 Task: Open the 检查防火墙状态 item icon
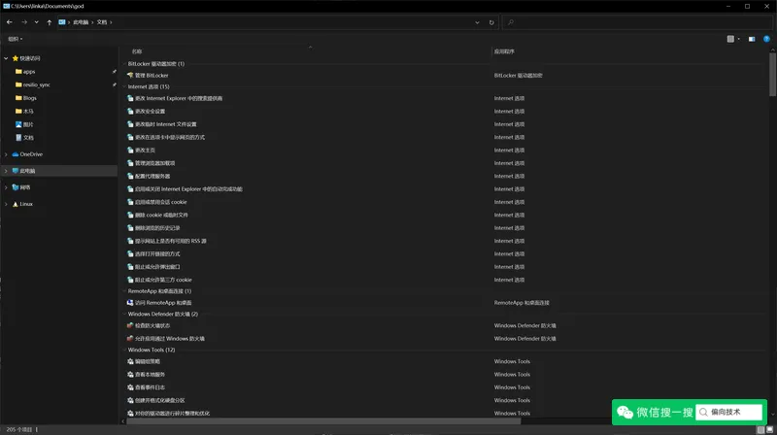[130, 325]
